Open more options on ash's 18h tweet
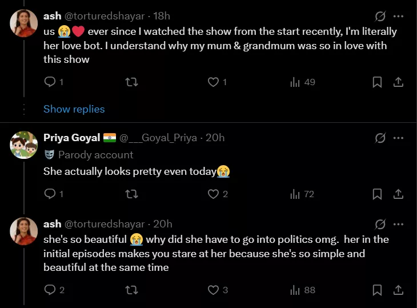417x308 pixels. 398,17
